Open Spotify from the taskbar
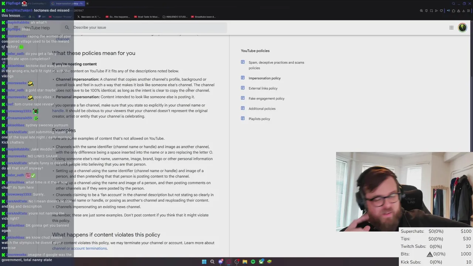 253,262
